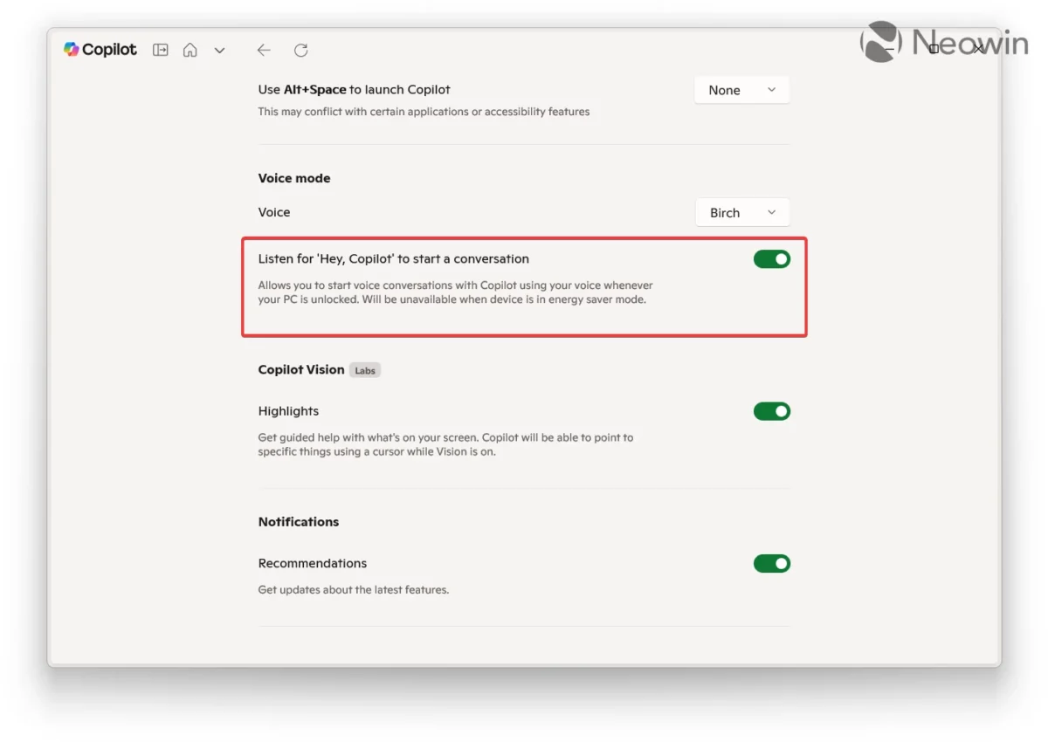The image size is (1048, 742).
Task: Click the 'Voice mode' section heading
Action: (x=294, y=178)
